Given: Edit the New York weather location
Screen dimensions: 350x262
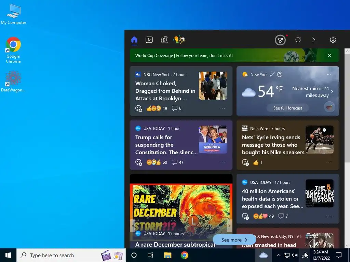Looking at the screenshot, I should (272, 74).
